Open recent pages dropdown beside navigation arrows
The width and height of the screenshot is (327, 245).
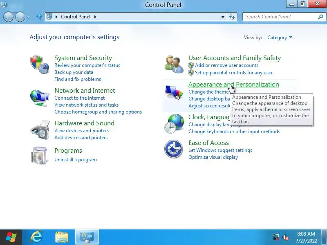pyautogui.click(x=28, y=17)
